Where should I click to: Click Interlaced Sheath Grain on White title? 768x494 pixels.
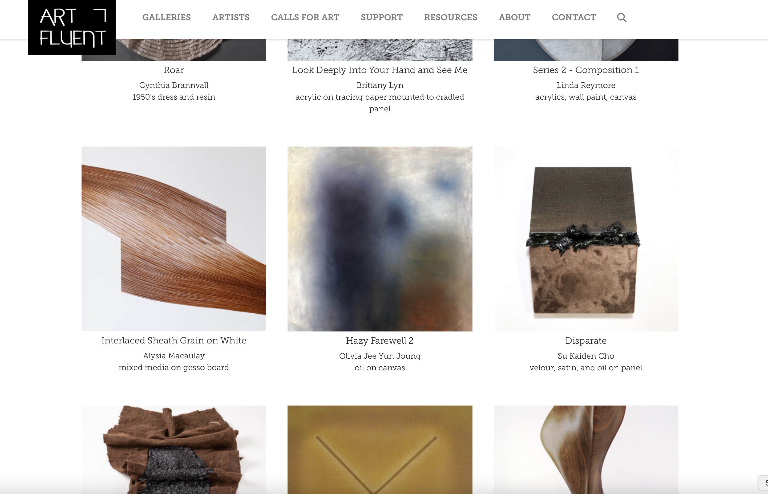click(x=174, y=340)
